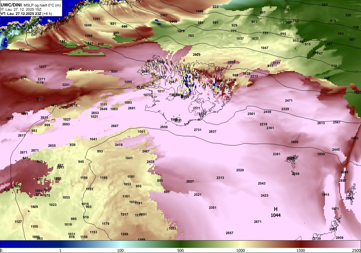Click the height value 1293
The width and height of the screenshot is (361, 253).
point(96,19)
